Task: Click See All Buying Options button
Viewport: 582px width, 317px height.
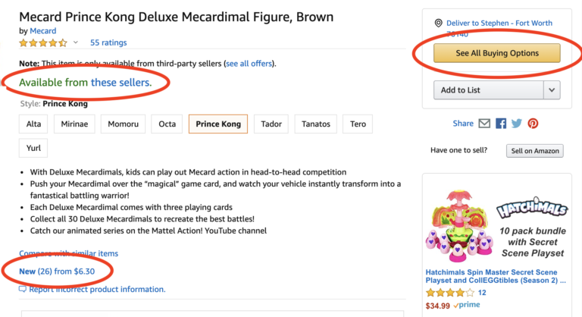Action: [x=497, y=53]
